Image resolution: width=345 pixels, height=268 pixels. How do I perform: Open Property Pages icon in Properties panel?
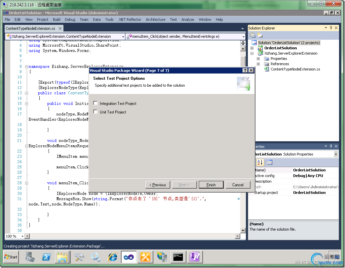[270, 162]
